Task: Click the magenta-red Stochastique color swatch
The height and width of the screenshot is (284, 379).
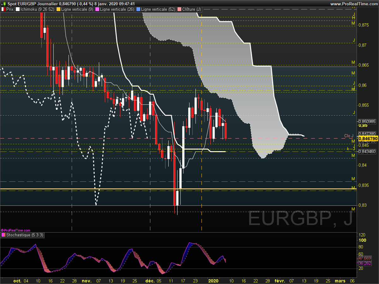Action: [x=3, y=235]
